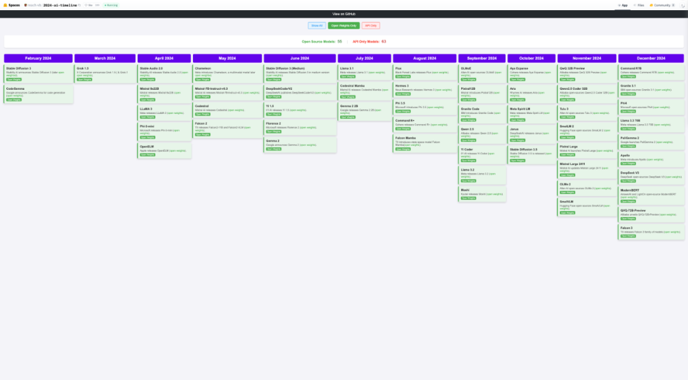Viewport: 688px width, 380px height.
Task: Open the OpenELM card
Action: (164, 151)
